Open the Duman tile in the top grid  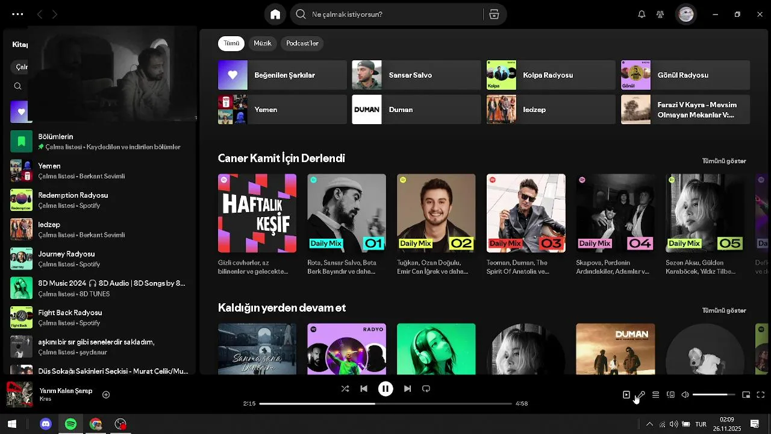(x=416, y=110)
